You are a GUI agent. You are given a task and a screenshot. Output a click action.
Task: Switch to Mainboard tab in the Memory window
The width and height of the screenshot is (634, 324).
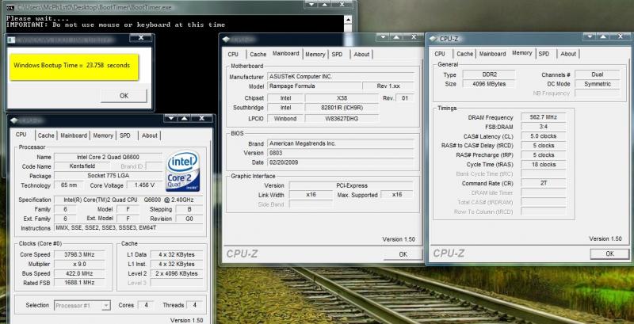tap(492, 54)
